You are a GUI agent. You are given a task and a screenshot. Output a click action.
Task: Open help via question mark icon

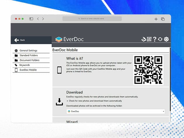[x=155, y=39]
